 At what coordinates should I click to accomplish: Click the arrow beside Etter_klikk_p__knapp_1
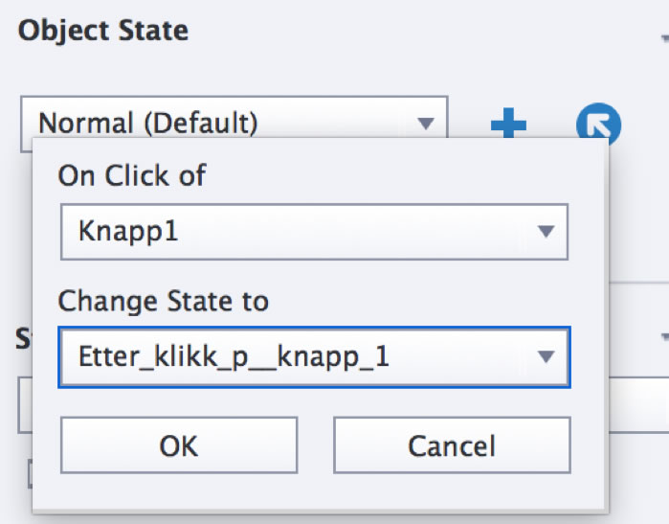[x=546, y=357]
